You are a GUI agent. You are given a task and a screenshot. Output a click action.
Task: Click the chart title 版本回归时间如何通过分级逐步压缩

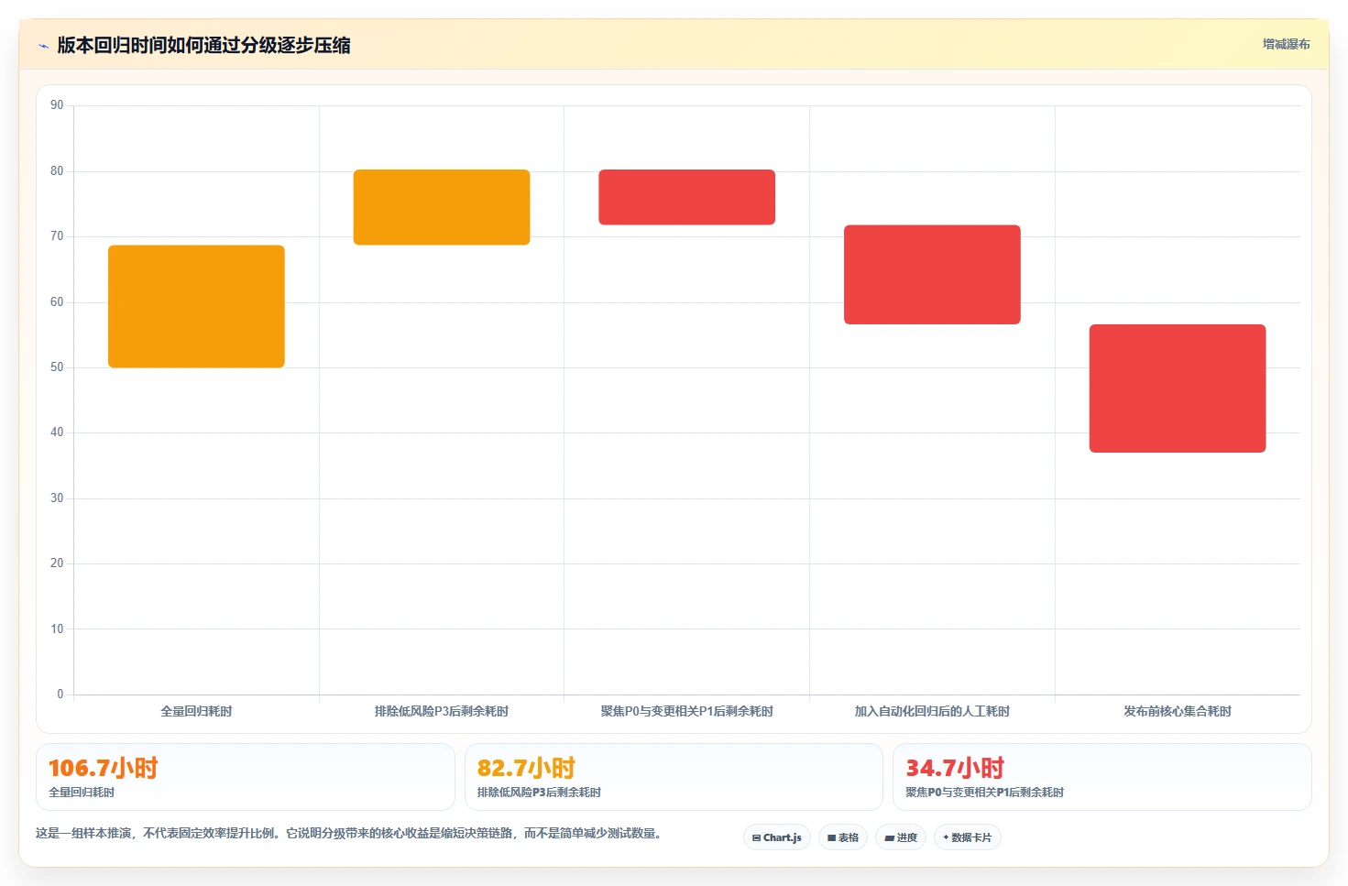(203, 45)
